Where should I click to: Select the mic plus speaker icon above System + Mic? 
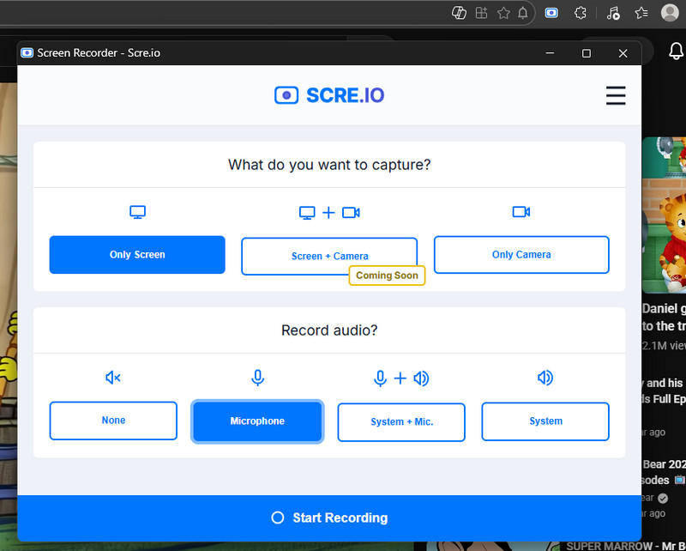(x=400, y=378)
